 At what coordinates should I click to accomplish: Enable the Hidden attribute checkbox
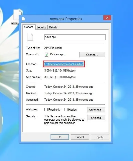pyautogui.click(x=66, y=110)
